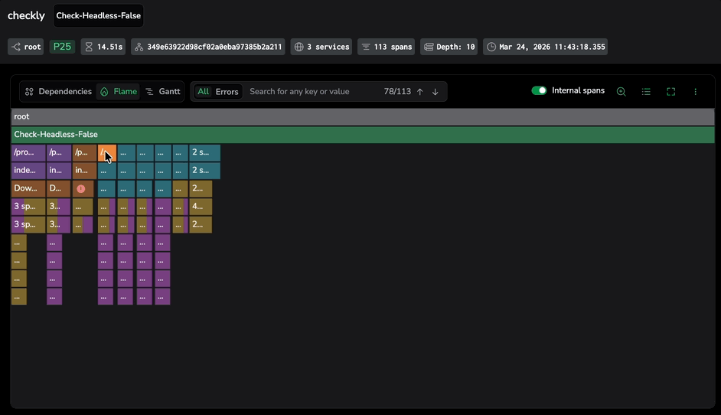Click the fullscreen expand icon
This screenshot has height=415, width=721.
pyautogui.click(x=670, y=91)
